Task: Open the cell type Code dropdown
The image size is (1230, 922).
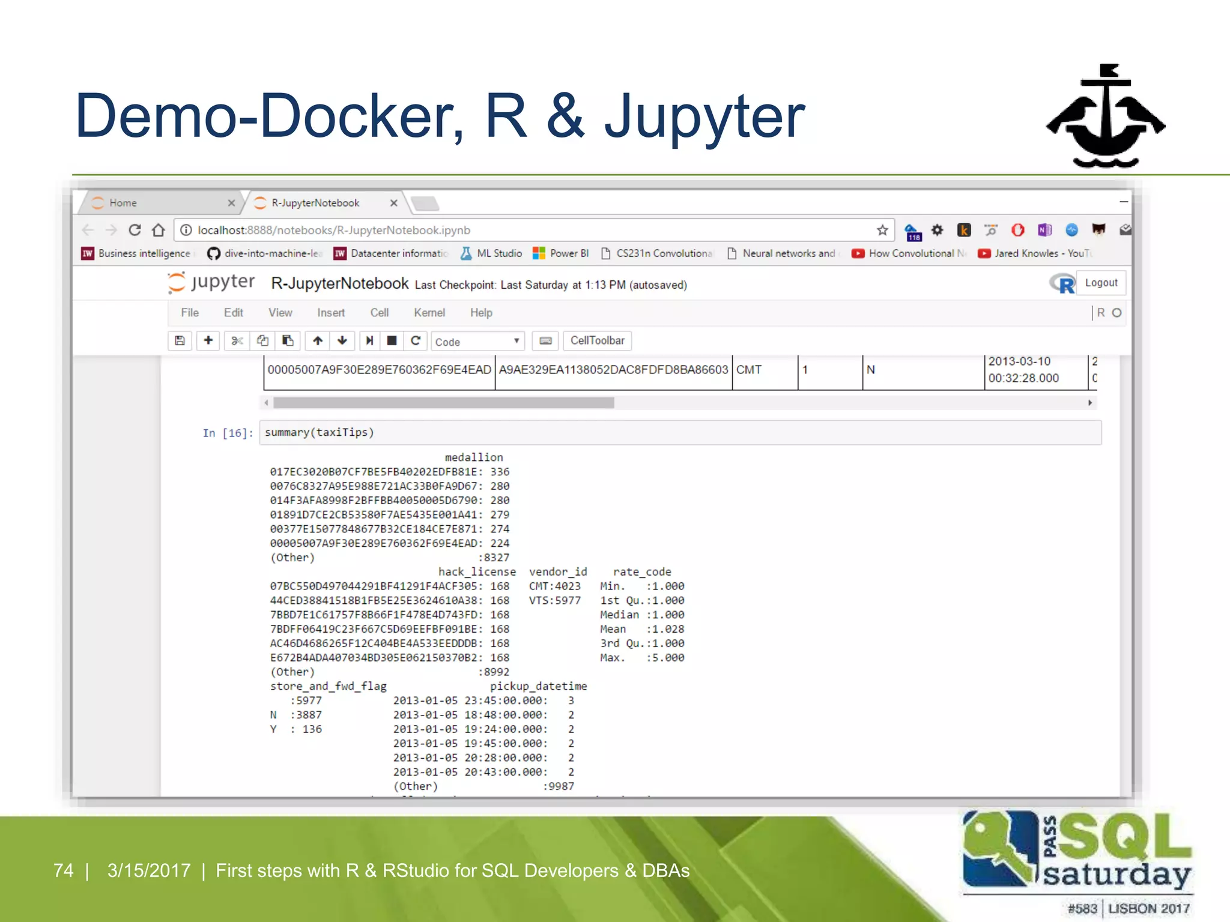Action: coord(477,342)
